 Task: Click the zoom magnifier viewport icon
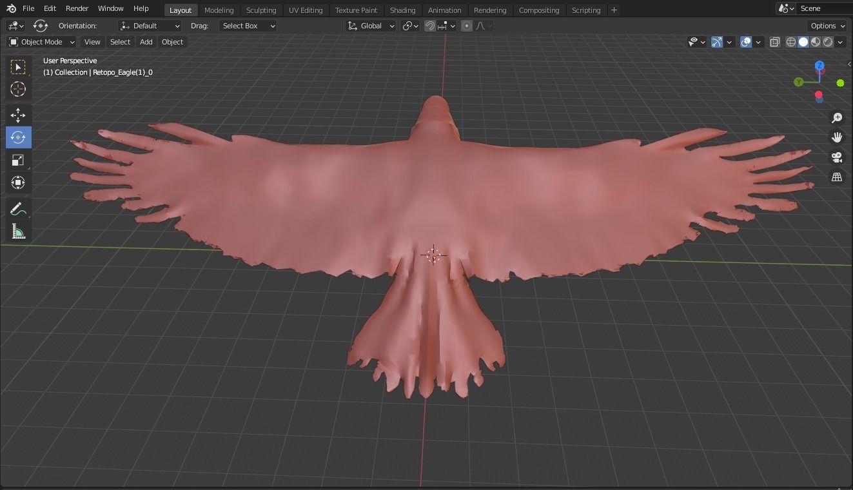tap(837, 118)
